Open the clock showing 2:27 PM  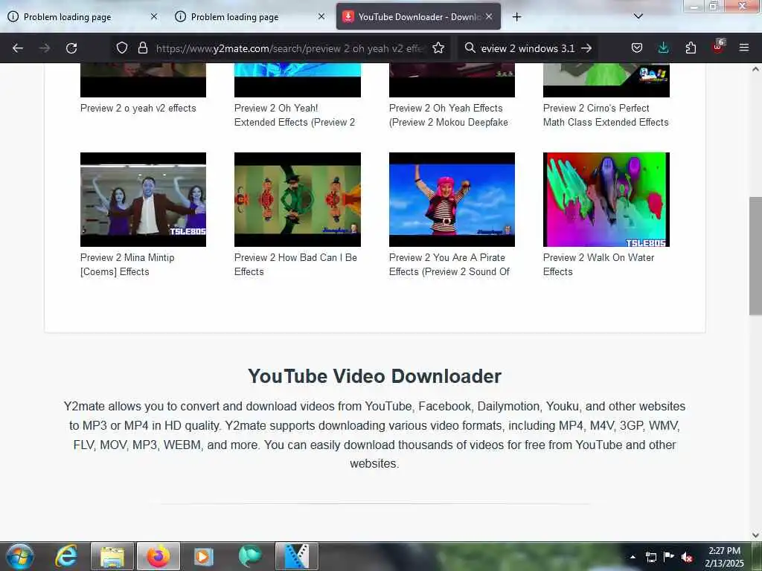tap(724, 557)
